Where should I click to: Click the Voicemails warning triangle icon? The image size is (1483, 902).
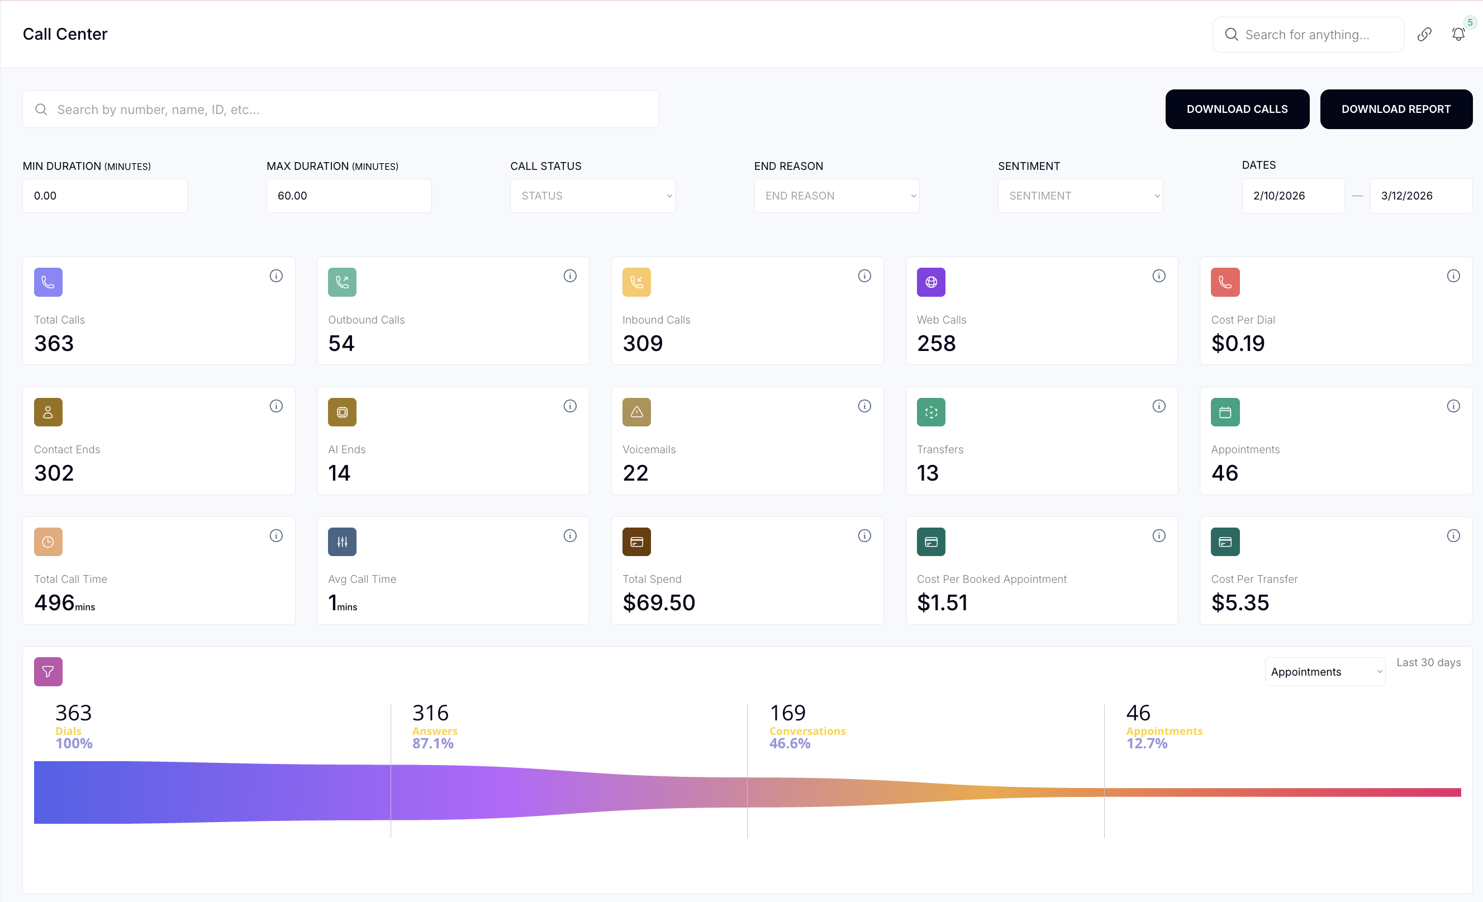coord(636,412)
